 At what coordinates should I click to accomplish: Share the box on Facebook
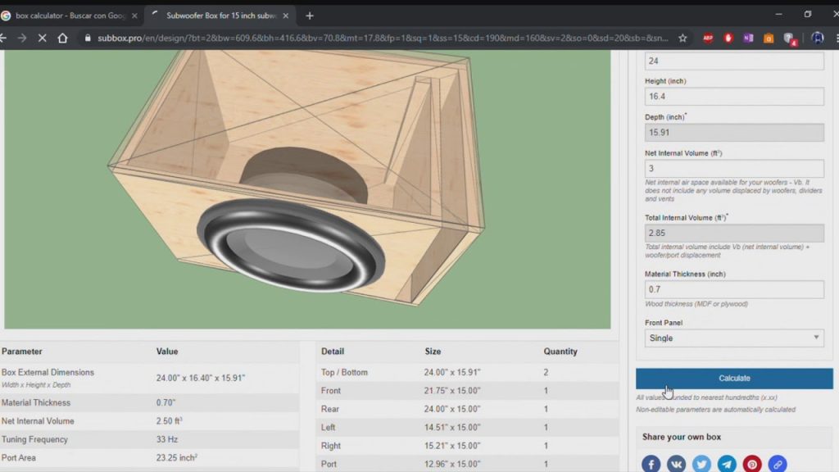tap(651, 464)
